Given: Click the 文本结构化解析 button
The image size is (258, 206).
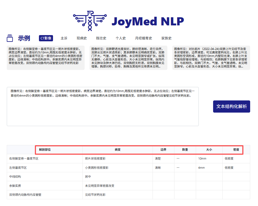Looking at the screenshot, I should [x=231, y=106].
